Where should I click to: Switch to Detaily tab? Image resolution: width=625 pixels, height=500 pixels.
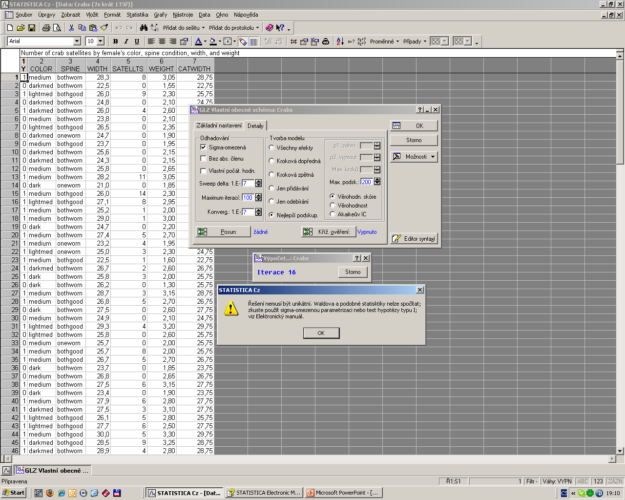click(x=255, y=125)
